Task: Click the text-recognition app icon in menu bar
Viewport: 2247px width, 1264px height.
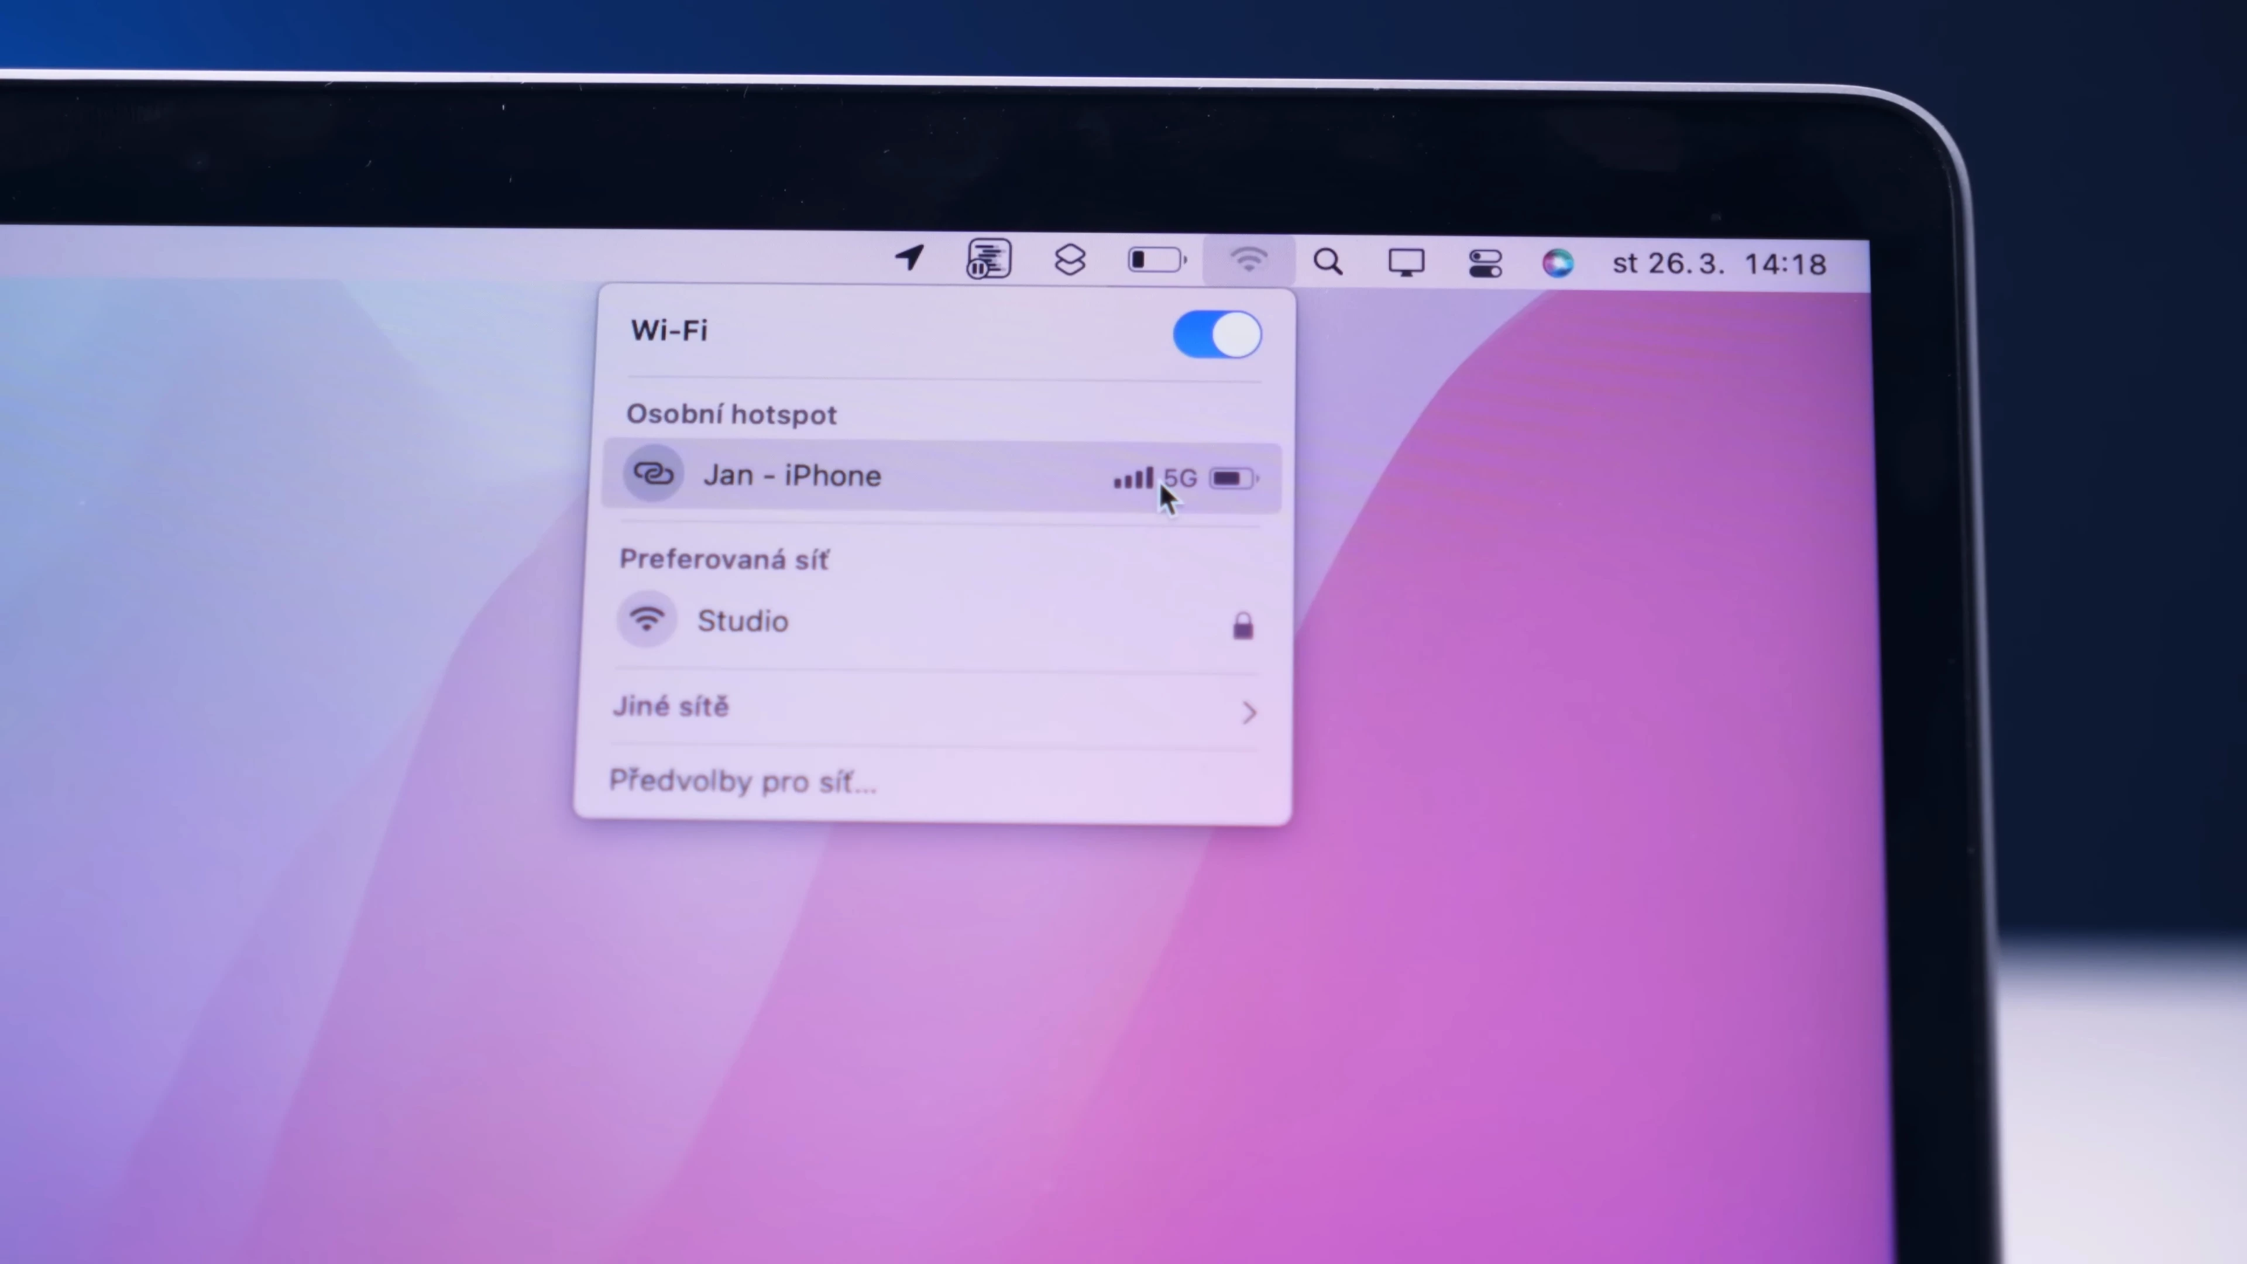Action: point(988,259)
